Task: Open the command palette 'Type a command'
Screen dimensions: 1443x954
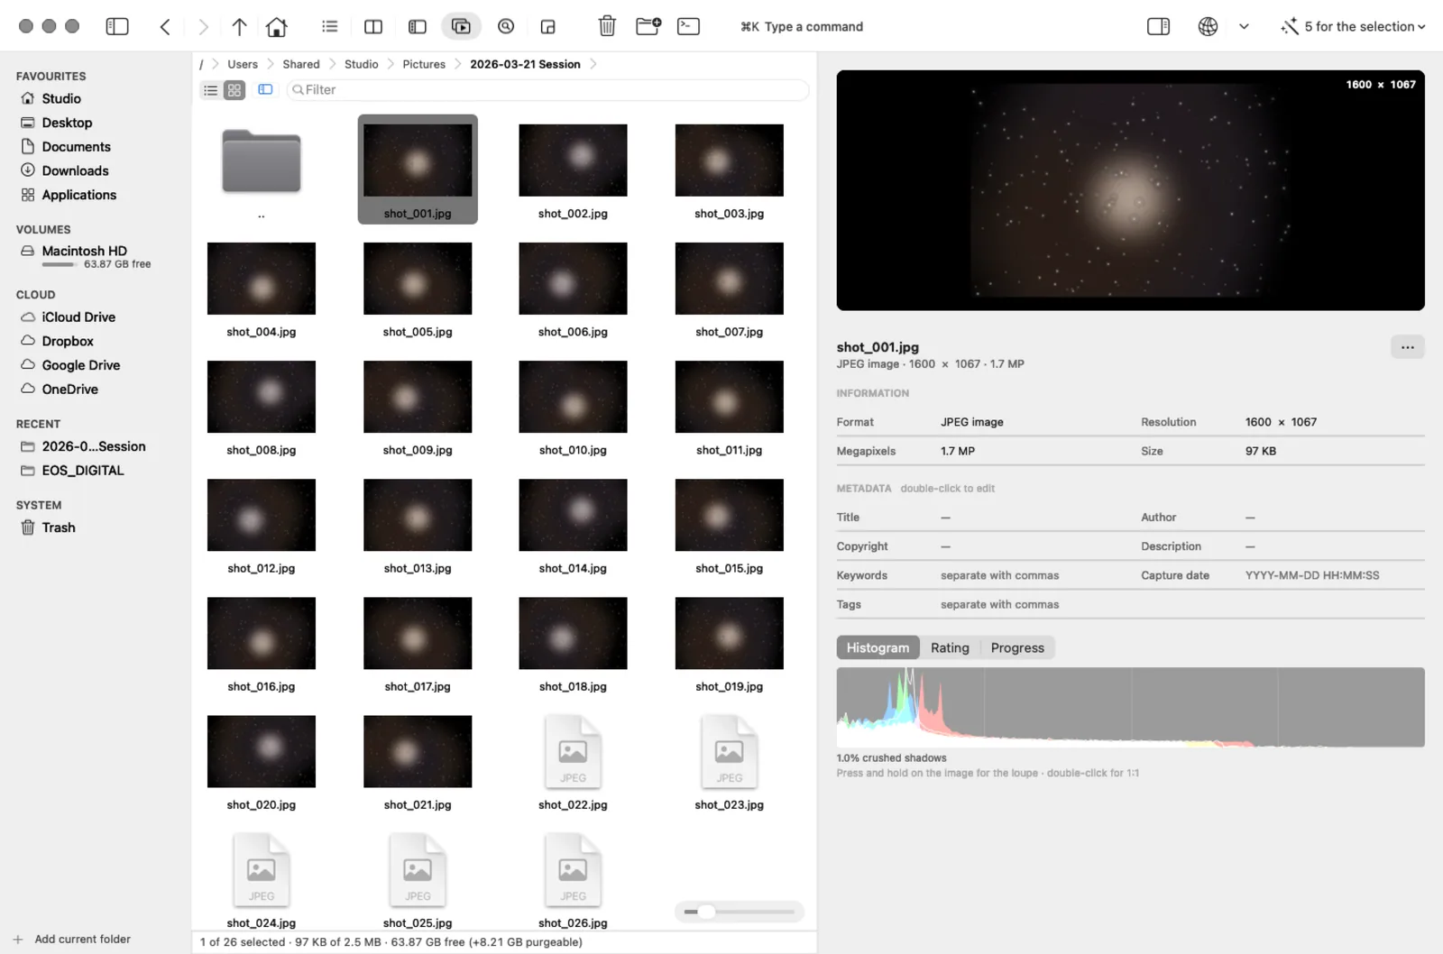Action: (802, 27)
